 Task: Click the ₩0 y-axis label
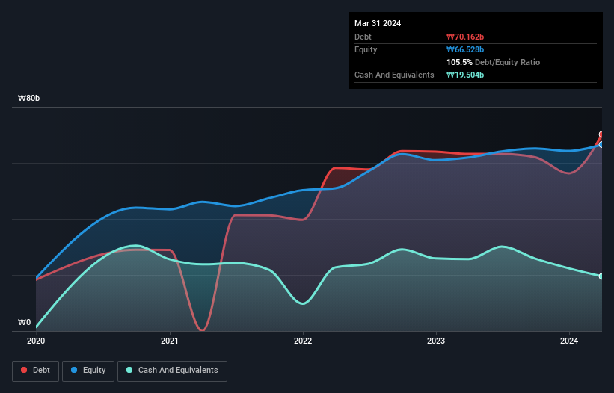[24, 322]
